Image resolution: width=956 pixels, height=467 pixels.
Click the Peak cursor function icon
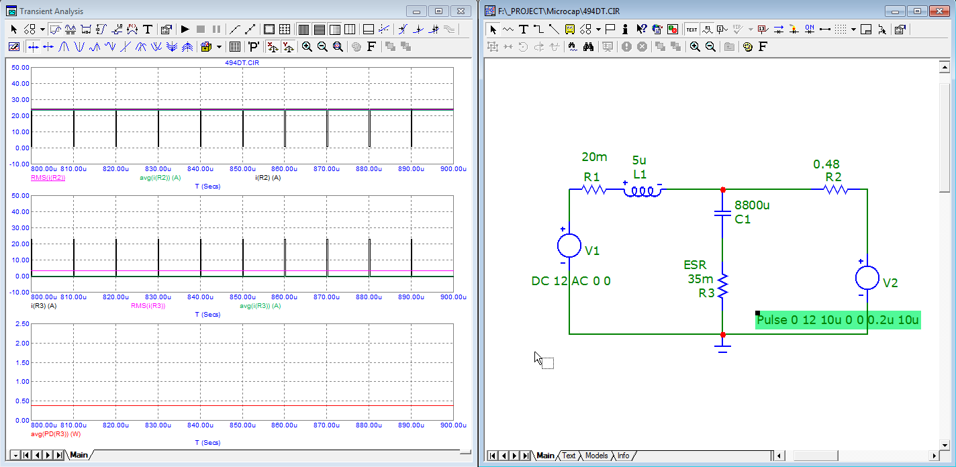[x=64, y=47]
